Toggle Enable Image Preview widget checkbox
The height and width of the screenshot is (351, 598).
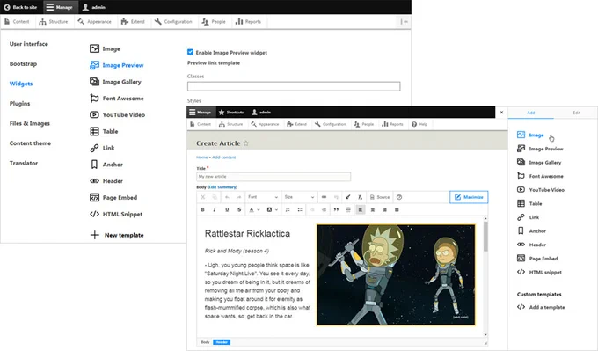pyautogui.click(x=190, y=52)
